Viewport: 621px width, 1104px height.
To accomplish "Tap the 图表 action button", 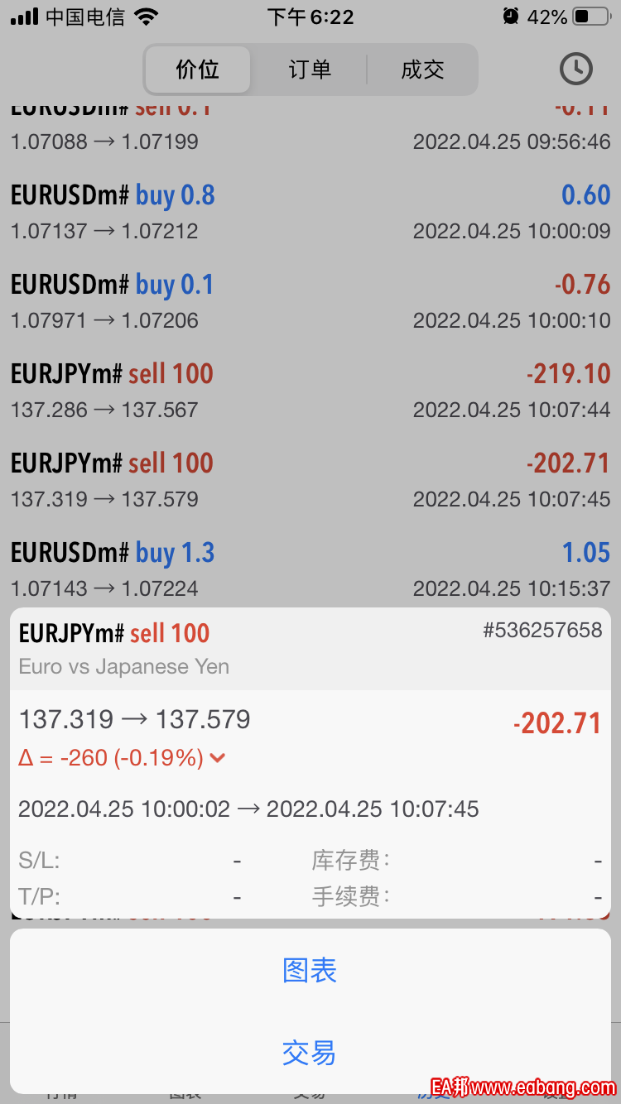I will pyautogui.click(x=310, y=970).
